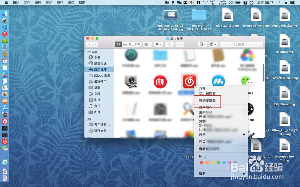This screenshot has width=300, height=187.
Task: Switch Finder to icon view
Action: (x=118, y=44)
